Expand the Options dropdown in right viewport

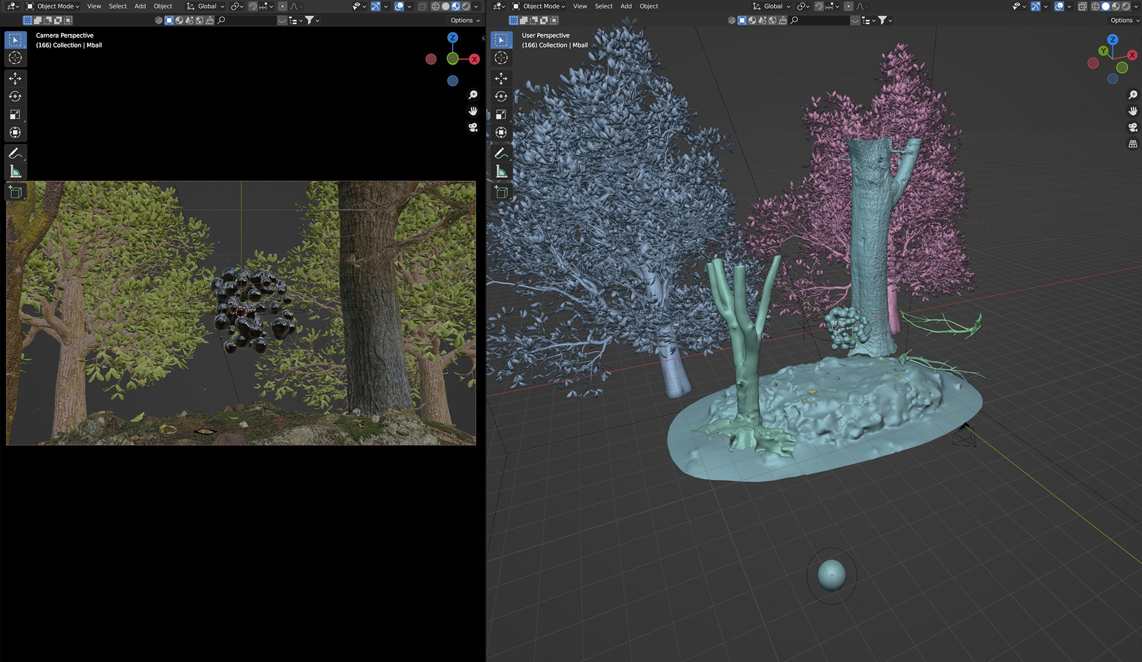[x=1124, y=20]
